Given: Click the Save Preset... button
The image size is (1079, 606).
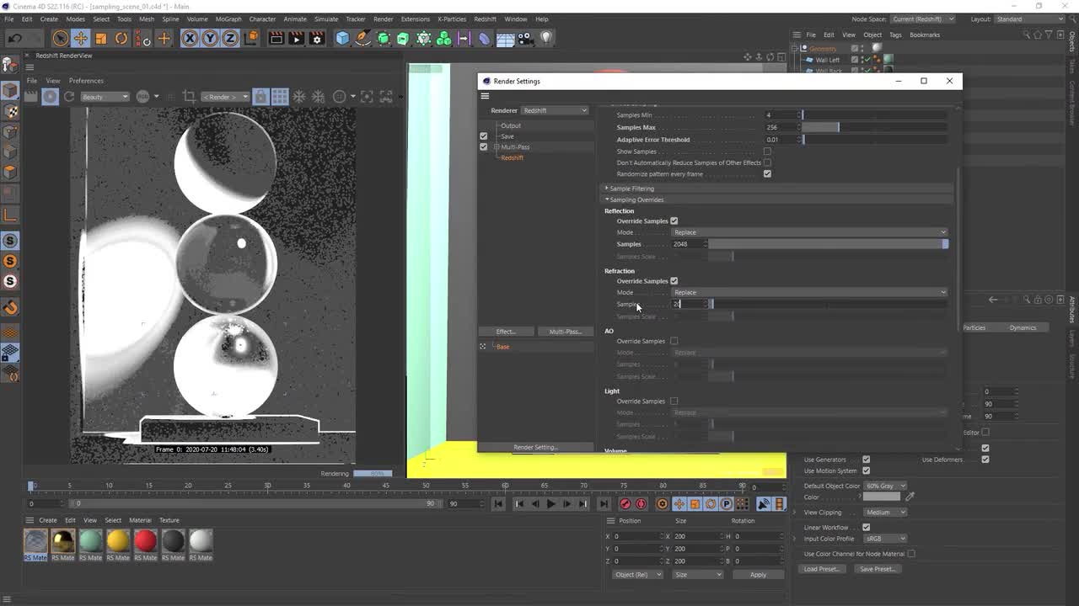Looking at the screenshot, I should point(878,569).
